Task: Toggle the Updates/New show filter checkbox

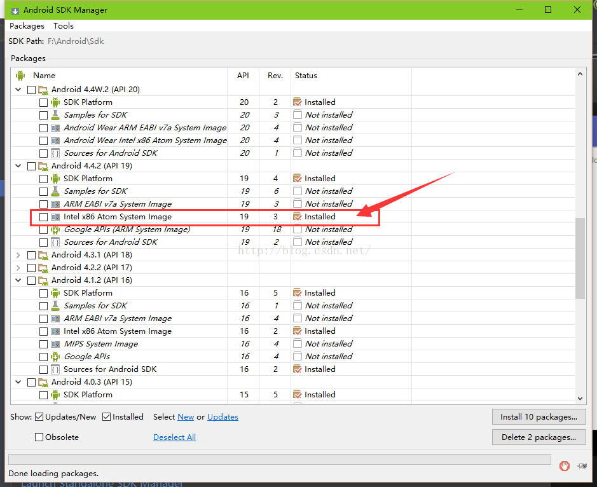Action: click(x=39, y=417)
